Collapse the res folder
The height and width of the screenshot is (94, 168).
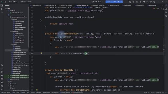(7, 82)
